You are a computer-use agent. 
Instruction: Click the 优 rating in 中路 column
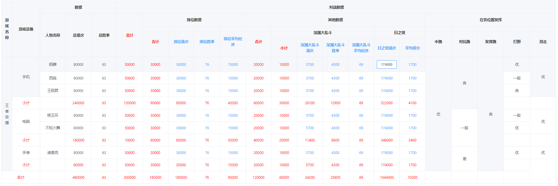(x=438, y=114)
